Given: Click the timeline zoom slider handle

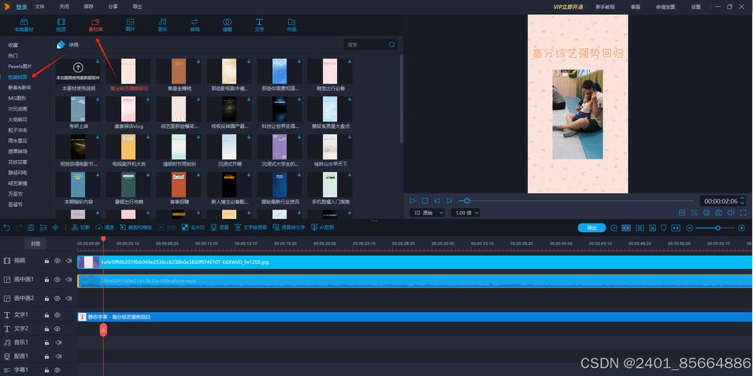Looking at the screenshot, I should [x=718, y=228].
